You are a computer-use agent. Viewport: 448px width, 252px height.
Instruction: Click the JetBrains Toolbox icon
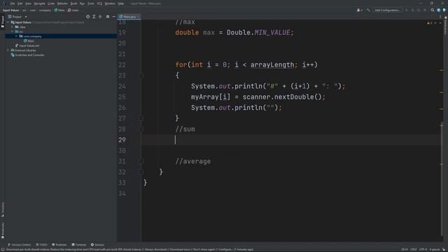click(444, 10)
